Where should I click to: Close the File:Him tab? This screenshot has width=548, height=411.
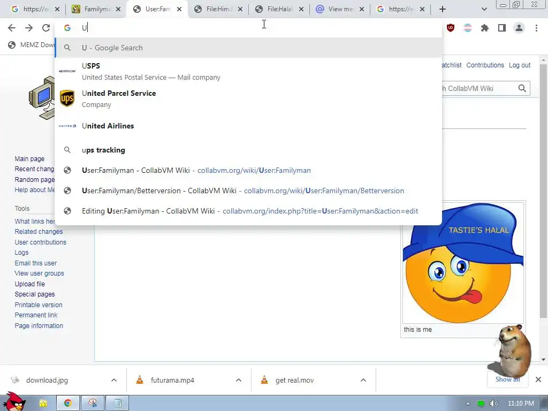point(240,9)
